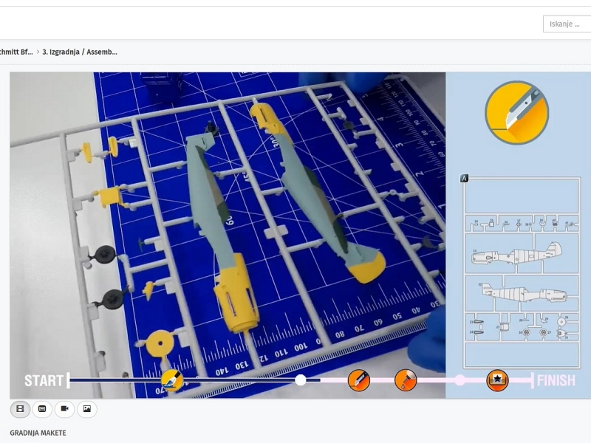Screen dimensions: 591x443
Task: Click the white progress dot on timeline
Action: [x=301, y=380]
